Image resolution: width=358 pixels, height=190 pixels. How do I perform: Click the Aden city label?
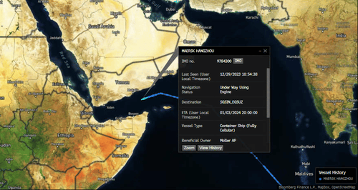111,107
